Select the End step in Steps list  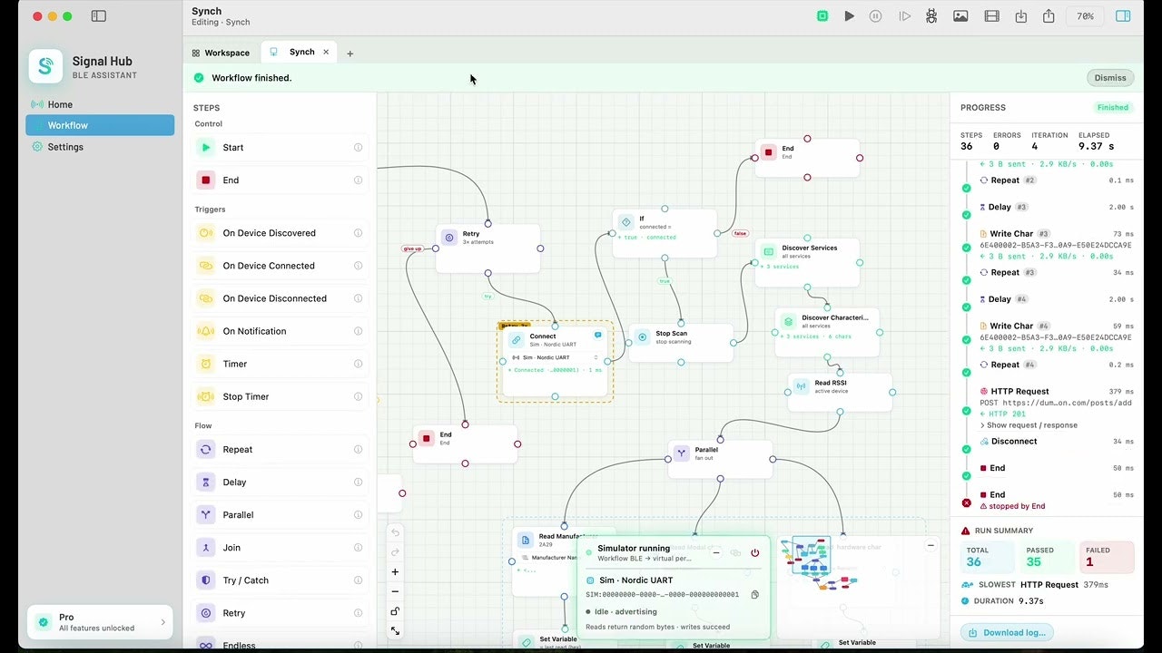pyautogui.click(x=281, y=180)
